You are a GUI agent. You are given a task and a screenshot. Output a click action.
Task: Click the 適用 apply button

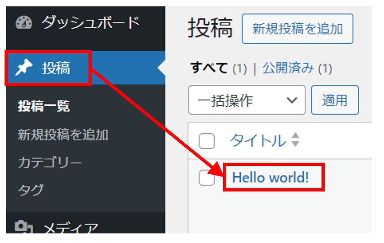tap(335, 100)
